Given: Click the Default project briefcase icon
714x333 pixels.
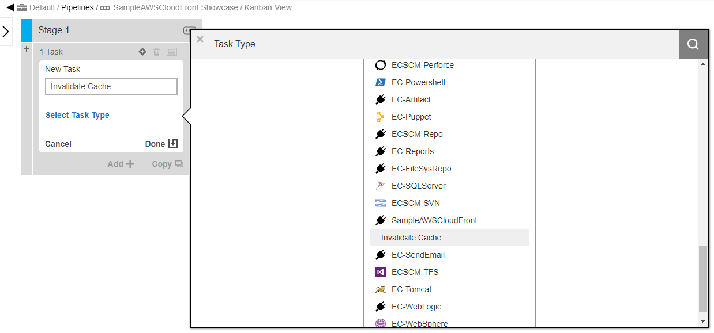Looking at the screenshot, I should (22, 8).
